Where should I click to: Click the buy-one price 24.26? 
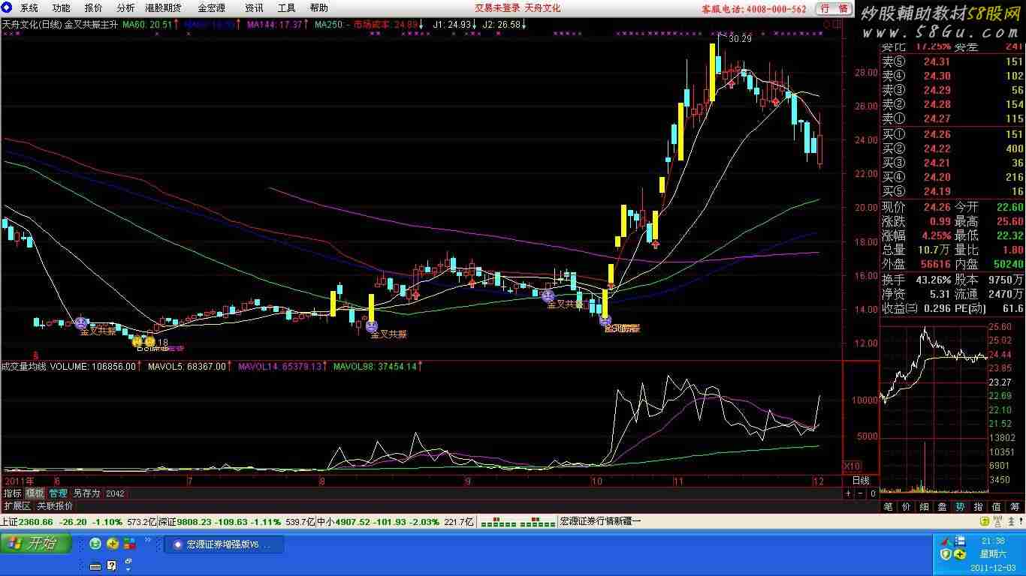click(937, 135)
